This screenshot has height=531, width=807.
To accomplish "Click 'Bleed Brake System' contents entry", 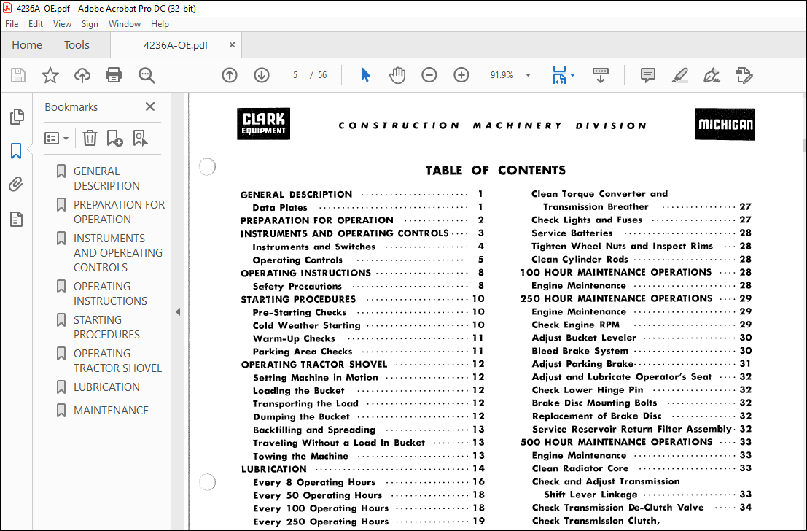I will pyautogui.click(x=580, y=351).
